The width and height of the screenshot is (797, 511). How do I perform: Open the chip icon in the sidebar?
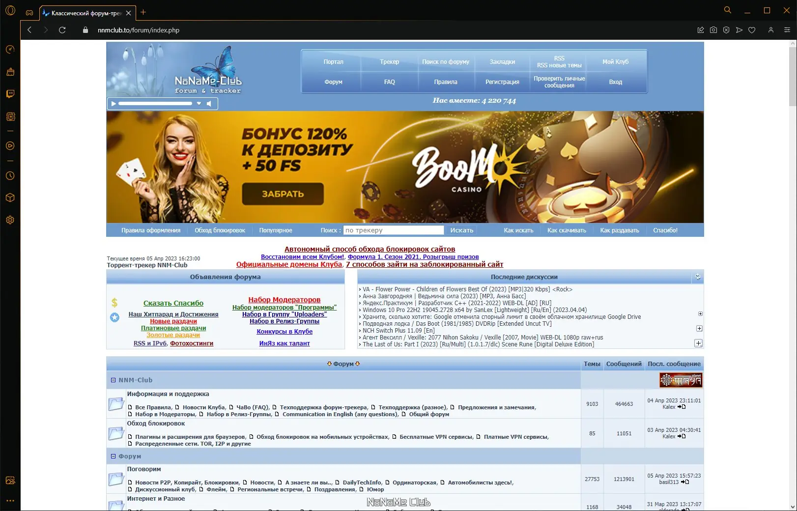click(x=10, y=116)
